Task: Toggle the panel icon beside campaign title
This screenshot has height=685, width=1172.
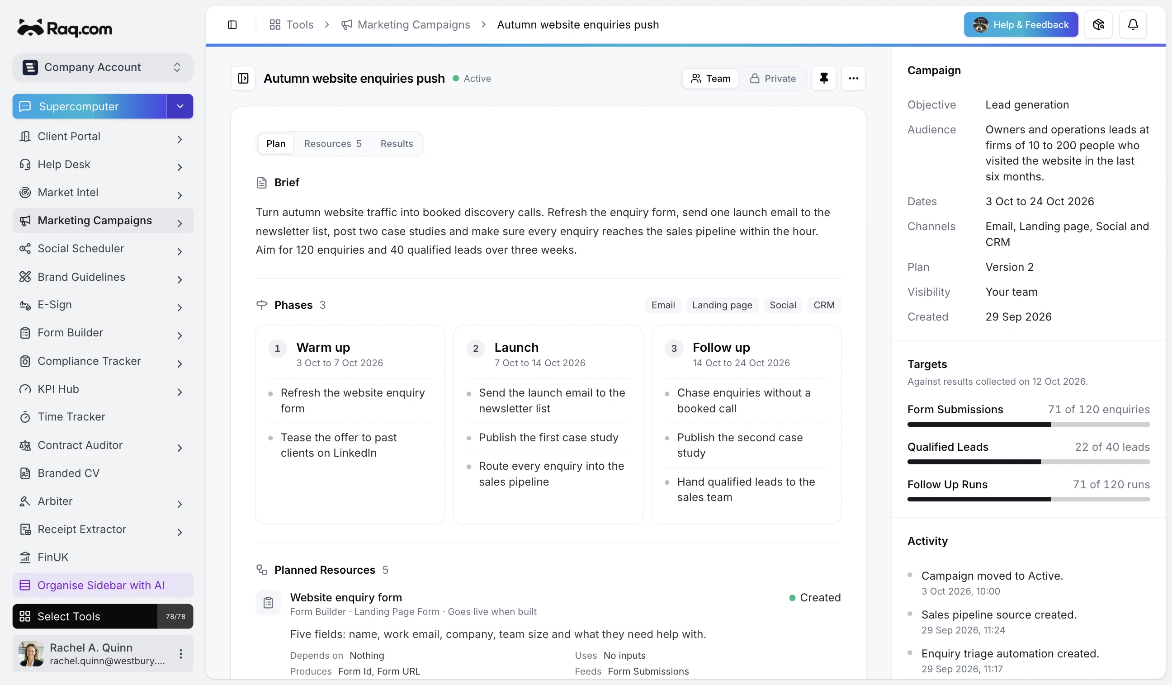Action: pos(243,78)
